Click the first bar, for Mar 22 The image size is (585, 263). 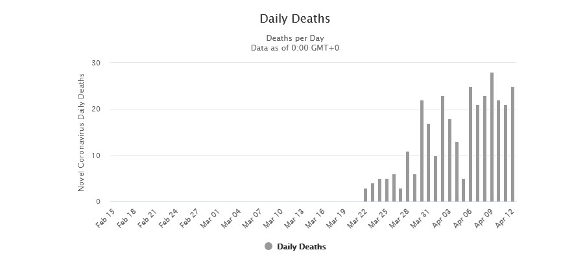(366, 195)
